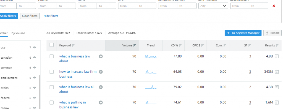Select the 'canadian' keyword group
The width and height of the screenshot is (283, 109).
coord(7,58)
